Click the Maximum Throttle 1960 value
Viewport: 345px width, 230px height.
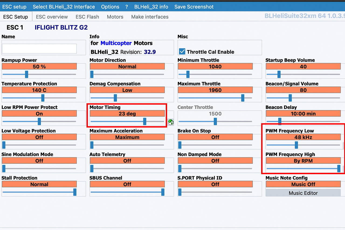point(215,90)
